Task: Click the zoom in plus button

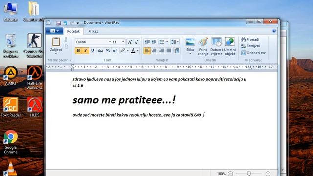Action: [268, 174]
